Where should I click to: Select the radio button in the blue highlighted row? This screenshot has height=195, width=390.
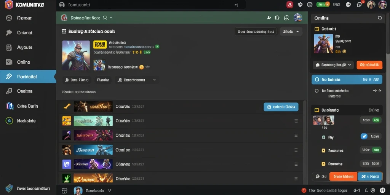click(317, 80)
